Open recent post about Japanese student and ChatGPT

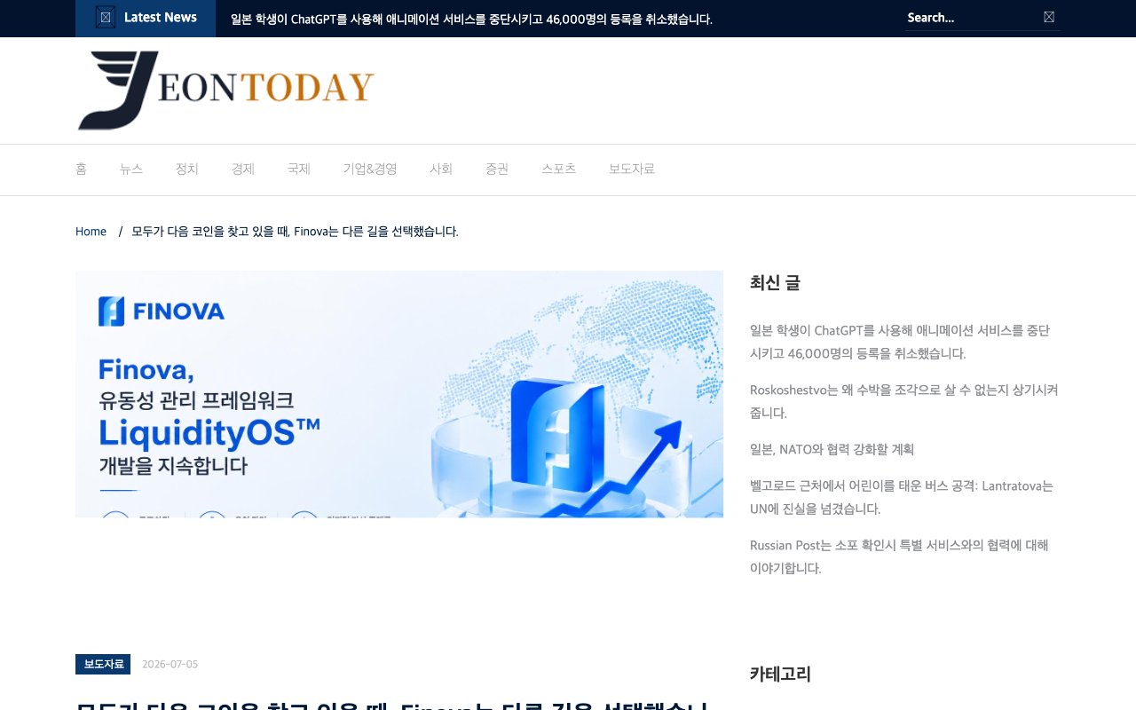(900, 342)
